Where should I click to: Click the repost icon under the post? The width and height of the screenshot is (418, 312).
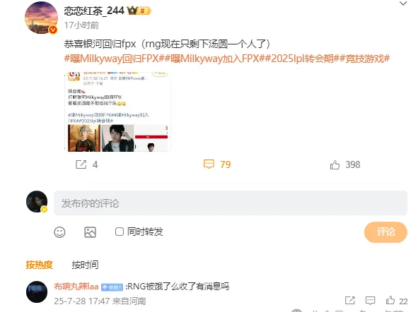pos(81,164)
